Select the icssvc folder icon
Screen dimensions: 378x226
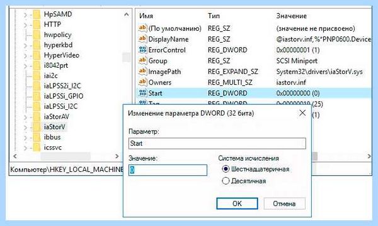click(37, 148)
